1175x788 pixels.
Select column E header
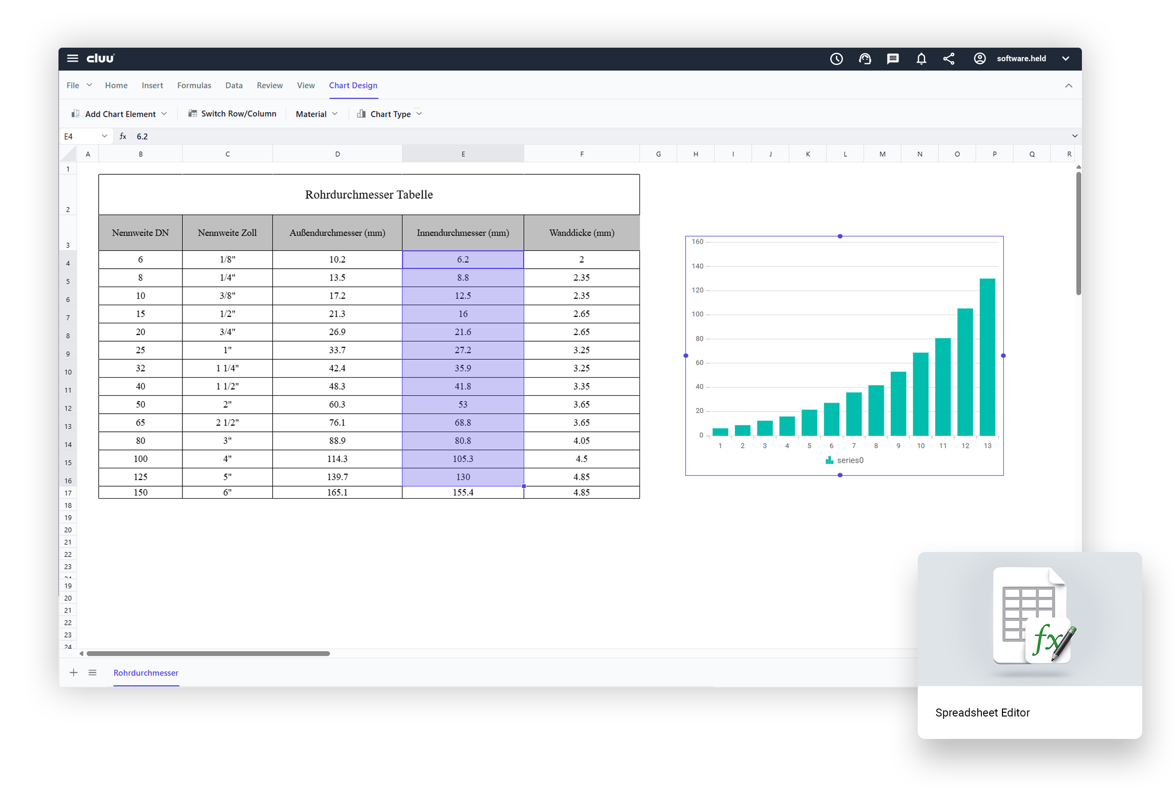[x=463, y=154]
